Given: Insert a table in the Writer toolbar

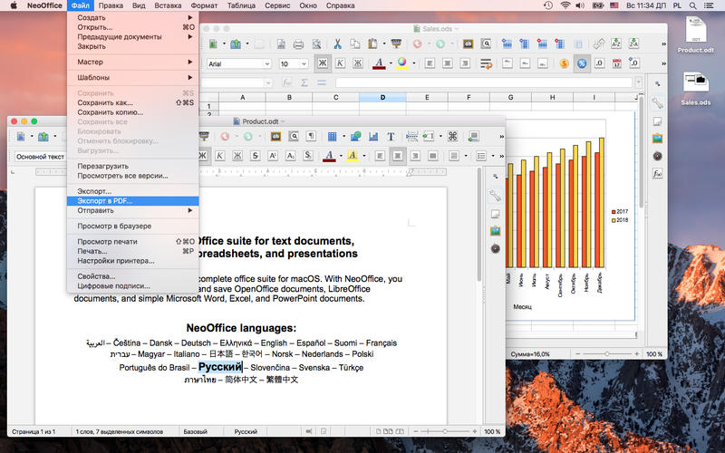Looking at the screenshot, I should (332, 136).
